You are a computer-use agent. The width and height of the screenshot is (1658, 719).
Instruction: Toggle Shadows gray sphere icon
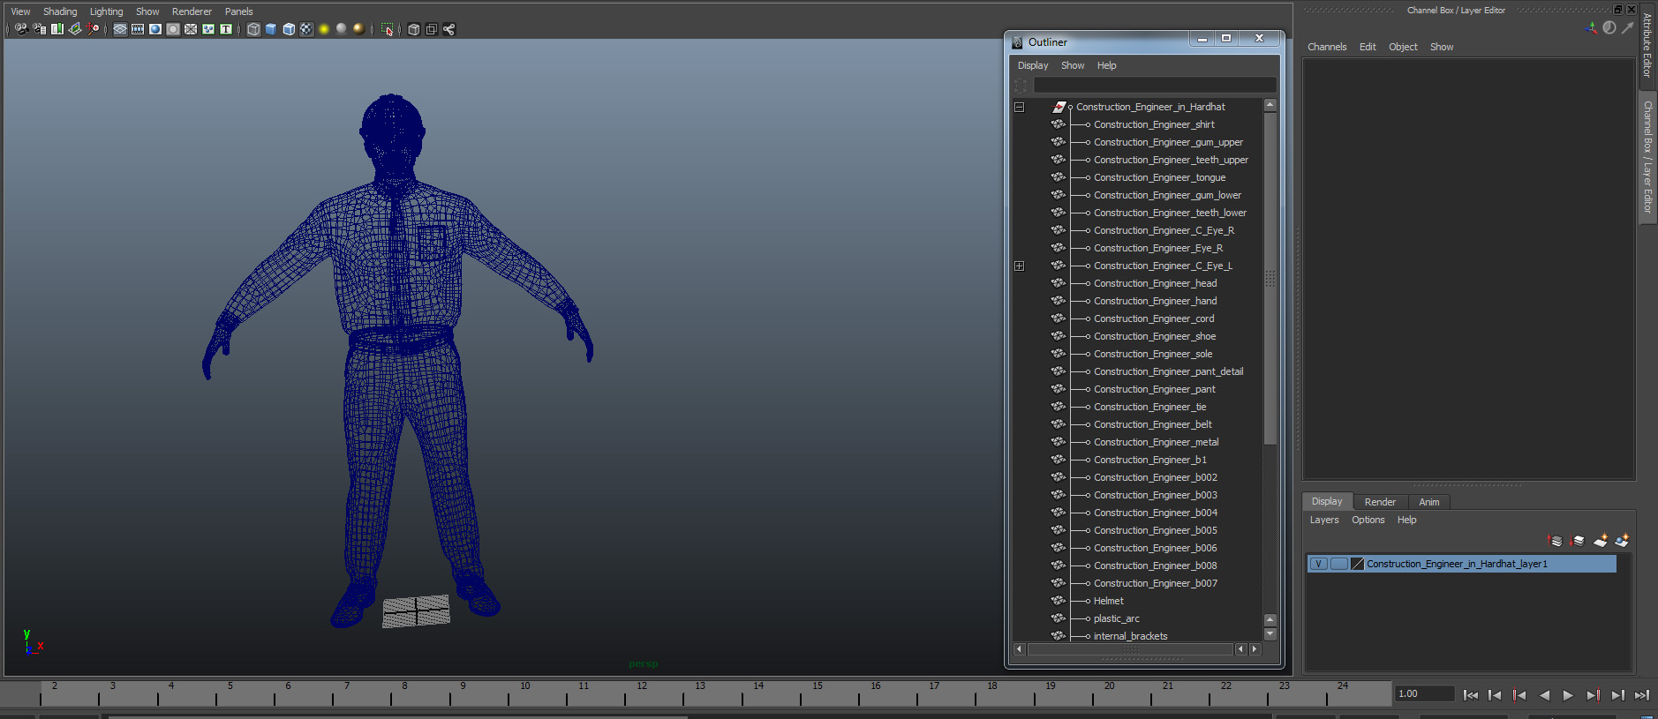(342, 29)
